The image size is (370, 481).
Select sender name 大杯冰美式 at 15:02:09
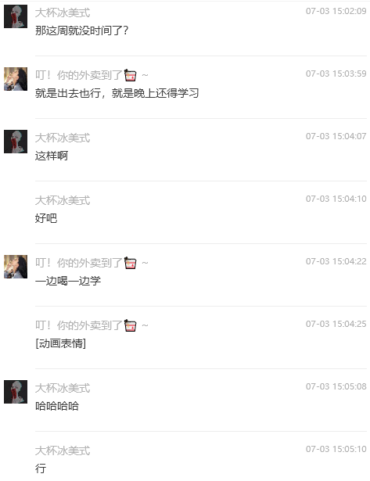(x=63, y=13)
